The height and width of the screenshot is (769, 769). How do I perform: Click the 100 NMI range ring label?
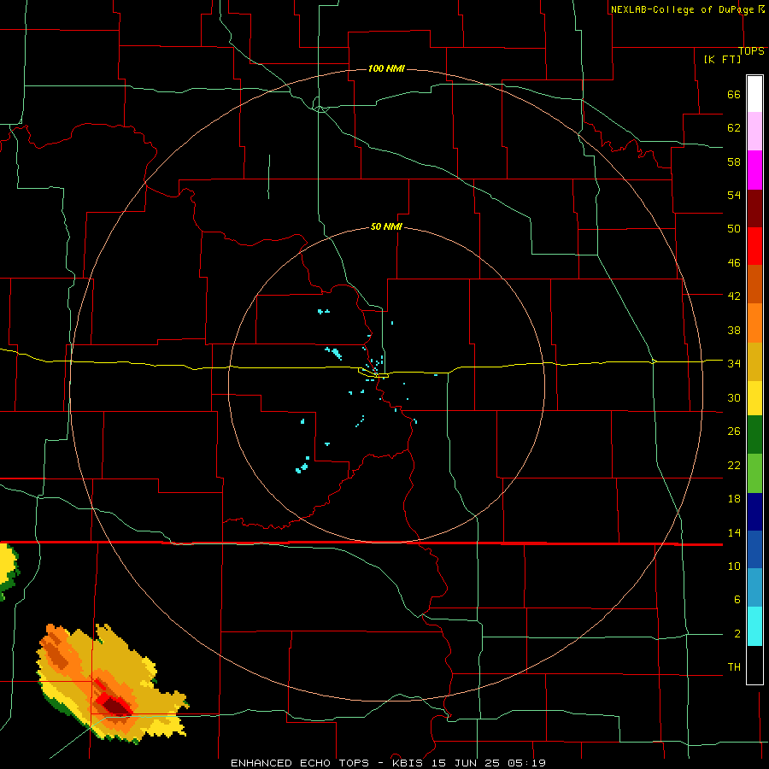coord(386,68)
